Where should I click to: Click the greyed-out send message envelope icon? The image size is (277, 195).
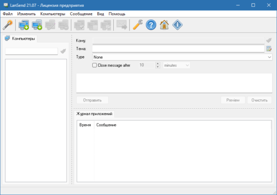click(x=122, y=25)
